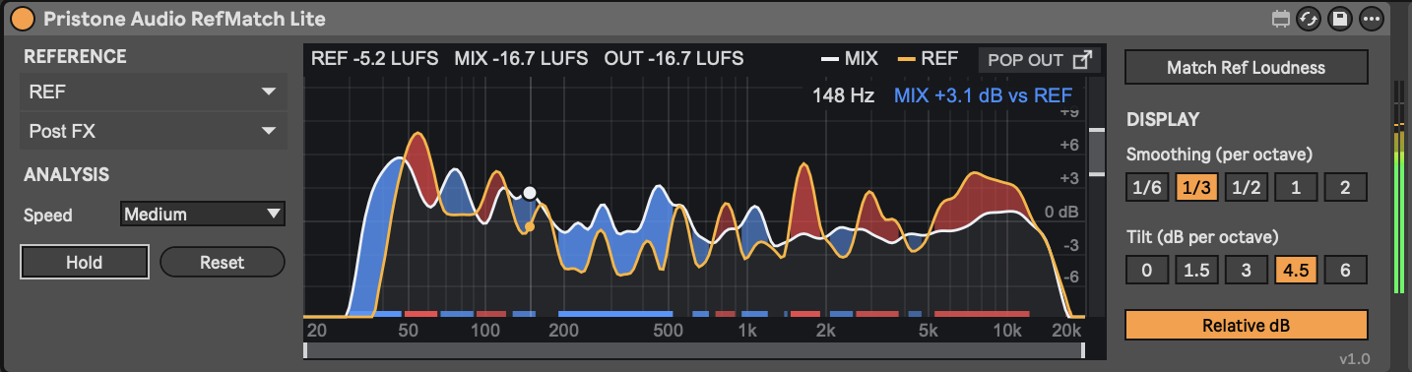
Task: Click the Reset analysis button
Action: tap(223, 263)
